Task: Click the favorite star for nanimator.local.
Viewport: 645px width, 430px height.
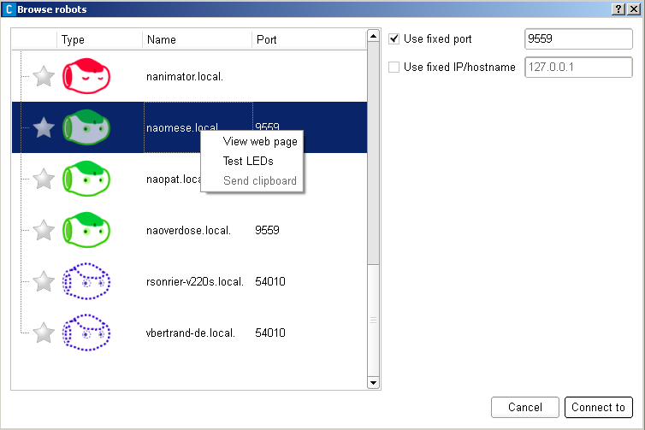Action: tap(44, 77)
